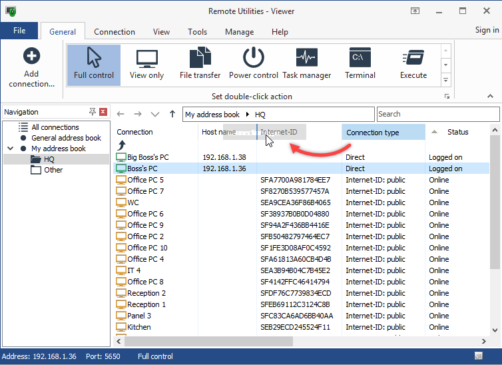Image resolution: width=502 pixels, height=365 pixels.
Task: Click horizontal scrollbar left arrow
Action: [119, 341]
